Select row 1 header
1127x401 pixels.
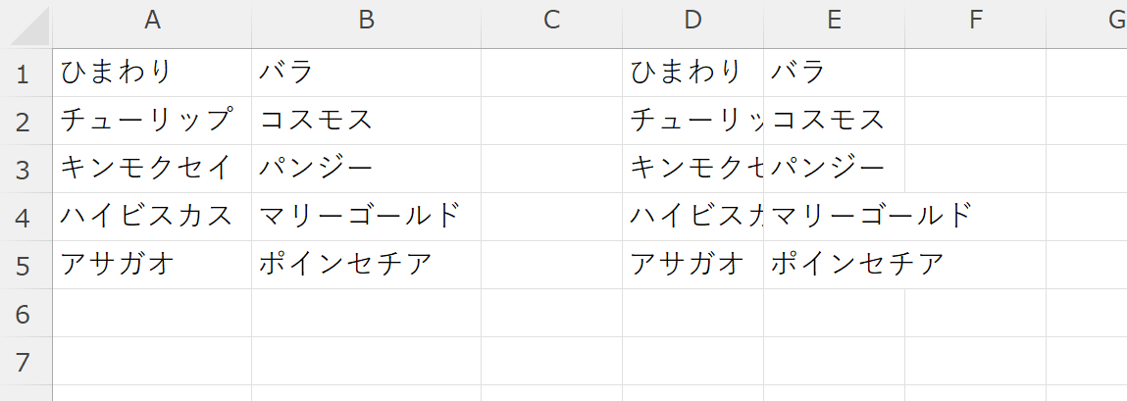pyautogui.click(x=26, y=73)
